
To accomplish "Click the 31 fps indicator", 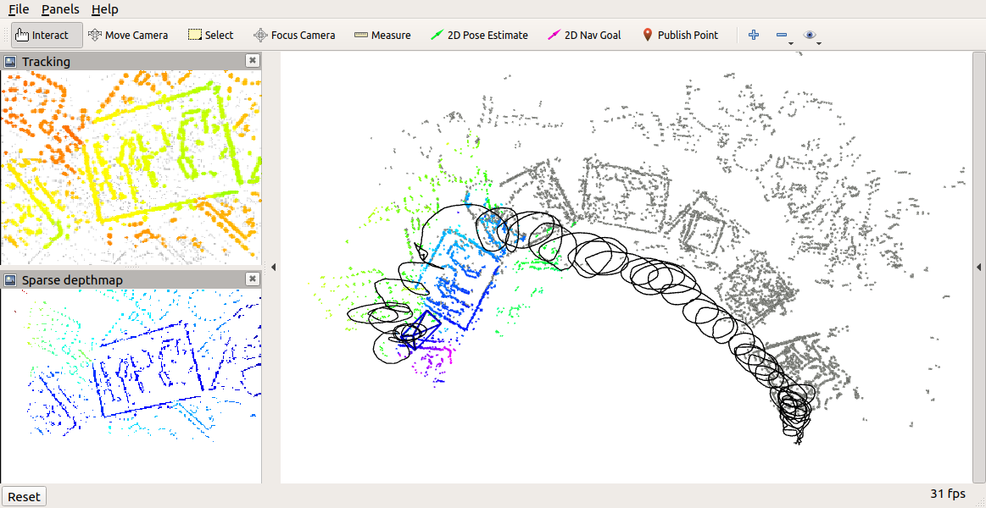I will tap(948, 494).
